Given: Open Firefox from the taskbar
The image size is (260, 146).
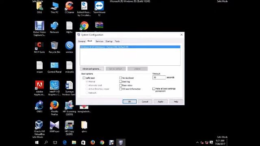Looking at the screenshot, I should click(x=93, y=142).
